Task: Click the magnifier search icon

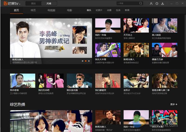Action: tap(141, 3)
